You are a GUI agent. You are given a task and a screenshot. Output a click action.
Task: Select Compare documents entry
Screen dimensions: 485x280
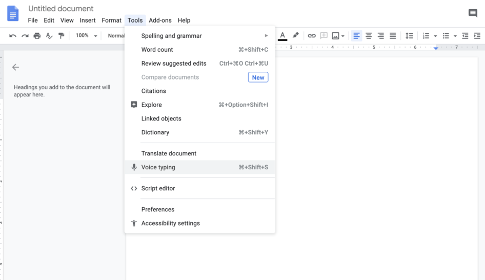click(x=200, y=77)
